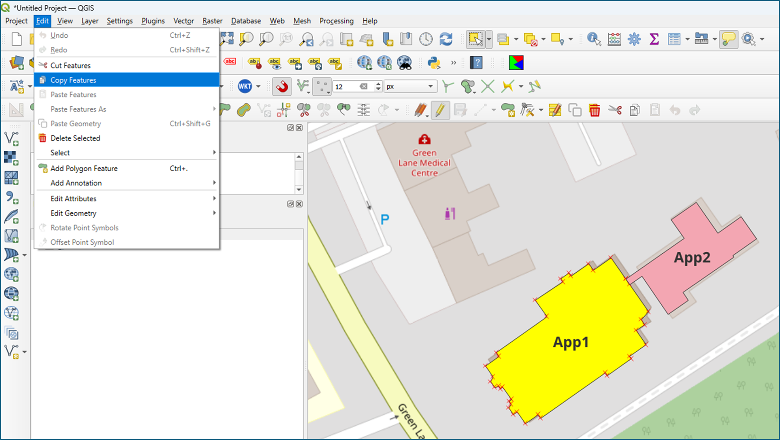The height and width of the screenshot is (440, 780).
Task: Click the Copy Features toolbar icon
Action: coord(635,110)
